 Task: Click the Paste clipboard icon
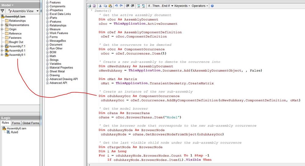110,6
